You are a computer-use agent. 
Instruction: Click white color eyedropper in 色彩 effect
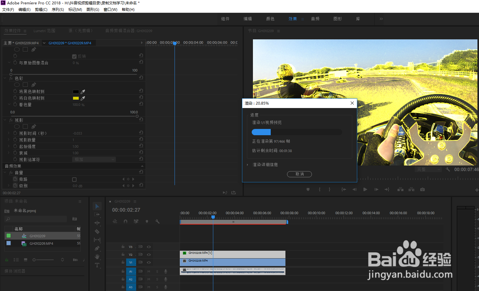[83, 98]
